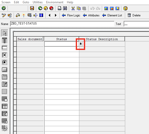Select the Table control tool

(5, 106)
